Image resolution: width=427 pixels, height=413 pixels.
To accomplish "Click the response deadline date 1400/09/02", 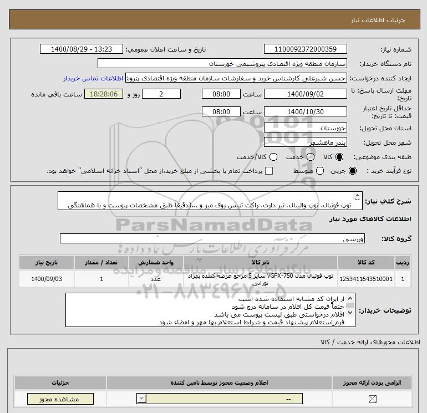I will click(x=305, y=94).
